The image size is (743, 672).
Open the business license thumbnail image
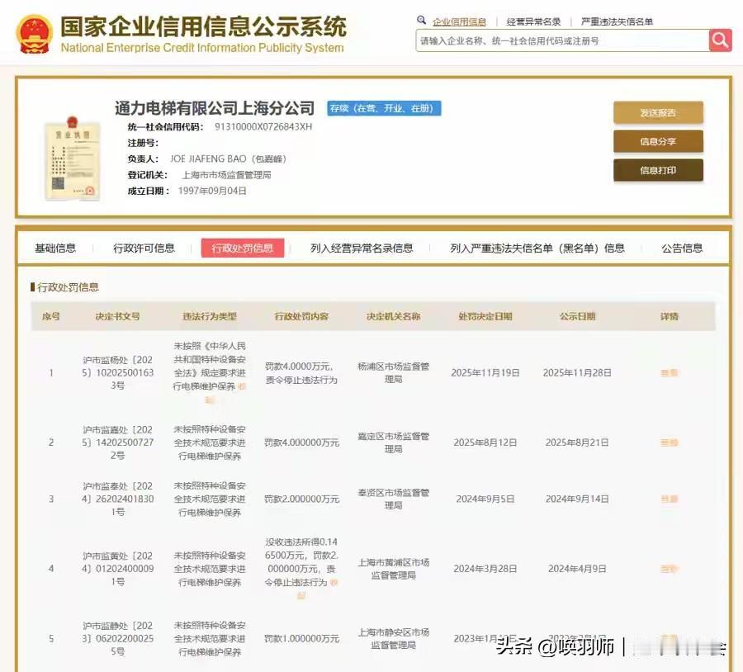pos(72,159)
